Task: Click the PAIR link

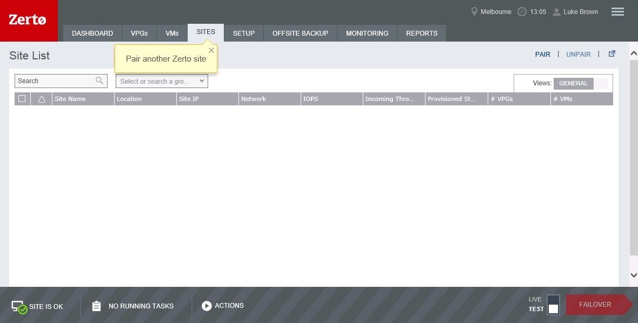Action: [x=542, y=55]
